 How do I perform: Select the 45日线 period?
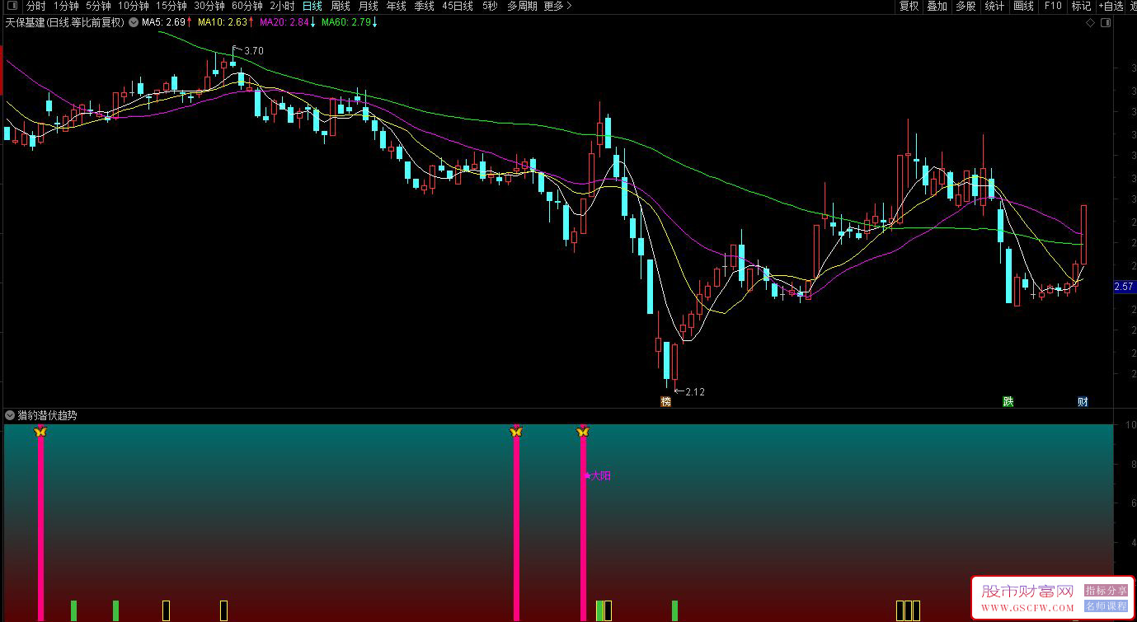[458, 6]
